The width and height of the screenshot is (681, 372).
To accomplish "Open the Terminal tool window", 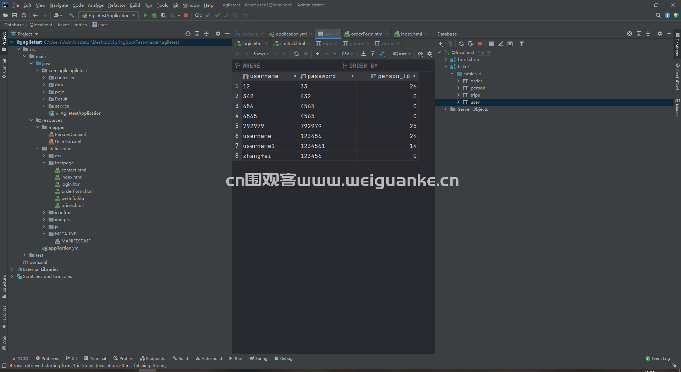I will (95, 359).
